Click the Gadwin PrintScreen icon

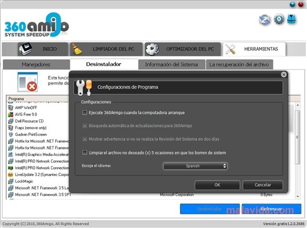click(10, 134)
